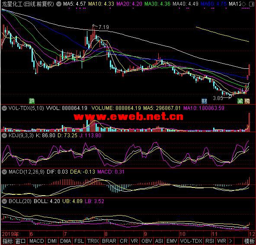
Task: Open dropdown next to 龙星化工 chart title
Action: tap(59, 4)
